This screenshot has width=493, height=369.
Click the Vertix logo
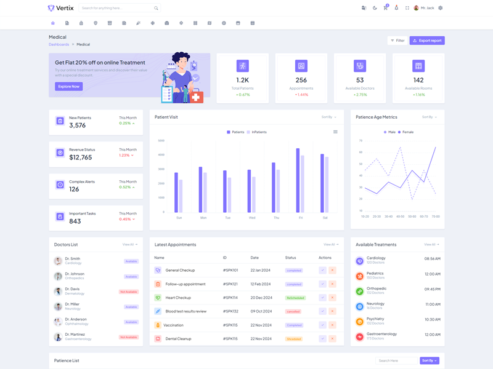(x=60, y=8)
